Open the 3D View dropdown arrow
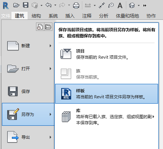The width and height of the screenshot is (163, 149). (139, 5)
